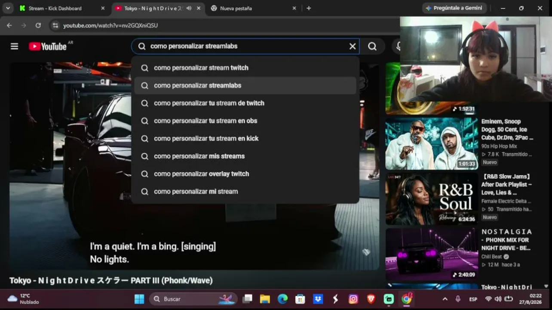Show hidden system tray icons
The height and width of the screenshot is (310, 552).
(x=445, y=299)
